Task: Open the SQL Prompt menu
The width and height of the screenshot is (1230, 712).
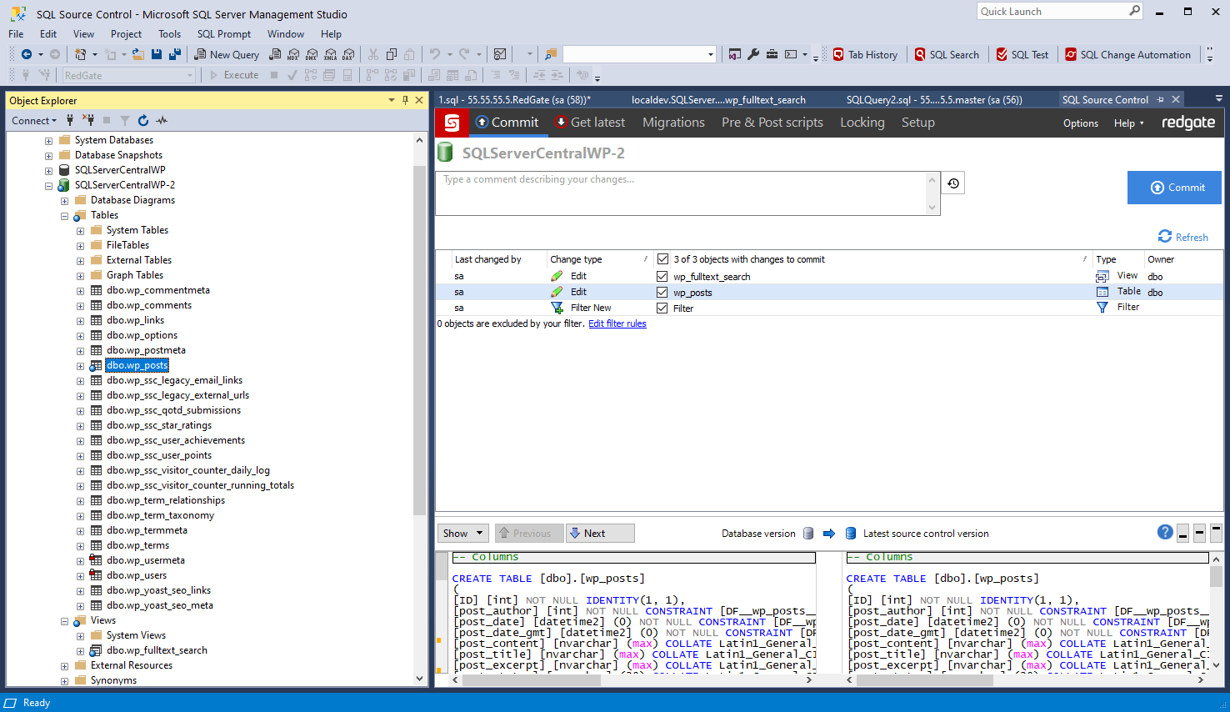Action: point(223,34)
